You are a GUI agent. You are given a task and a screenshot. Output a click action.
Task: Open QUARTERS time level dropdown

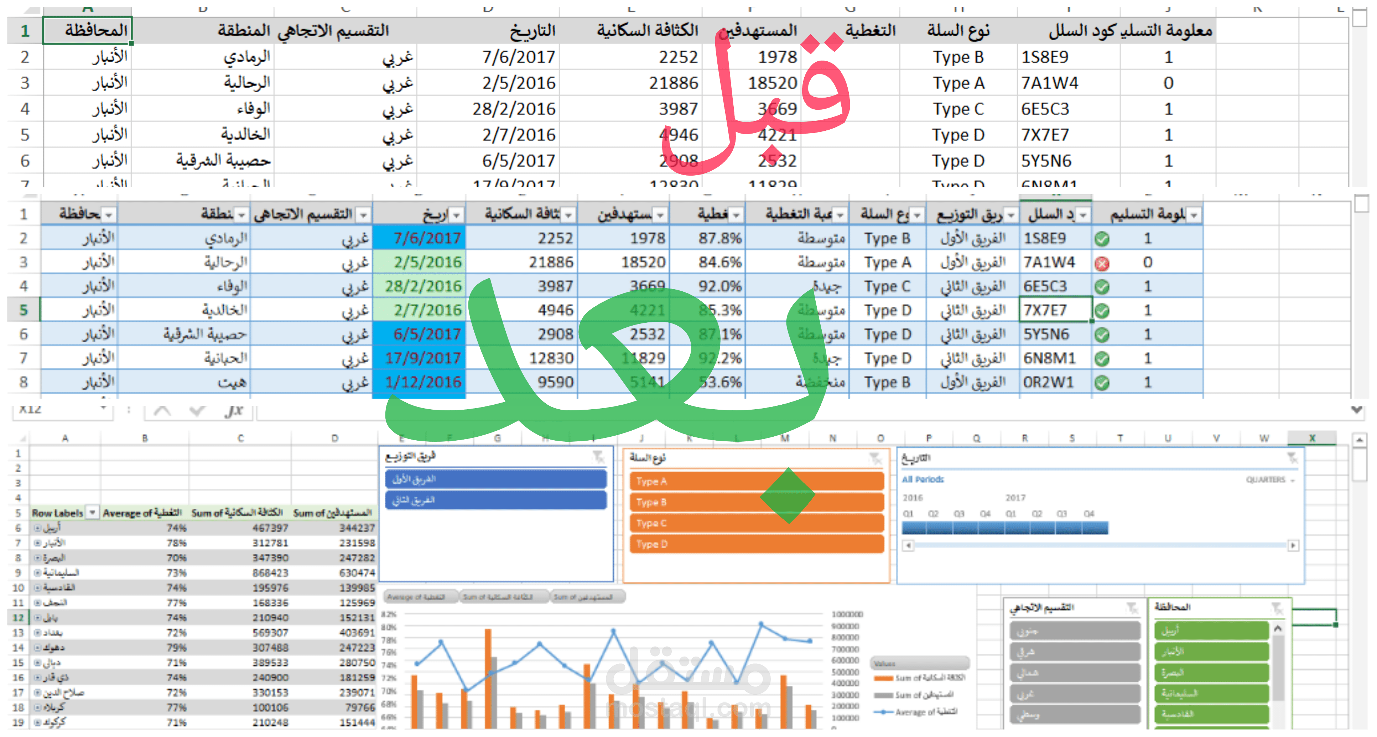click(x=1269, y=480)
